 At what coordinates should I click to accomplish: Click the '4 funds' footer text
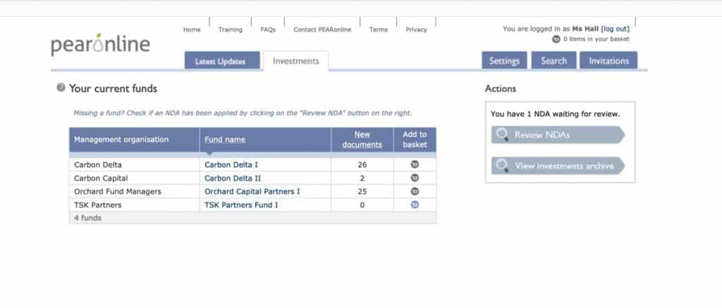tap(87, 218)
